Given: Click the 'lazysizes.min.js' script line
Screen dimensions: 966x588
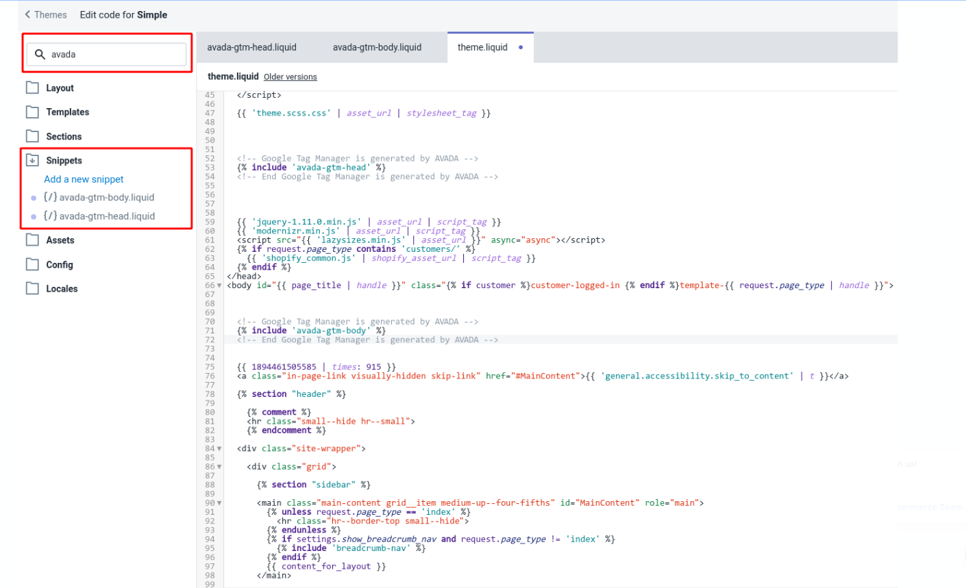Looking at the screenshot, I should click(421, 240).
